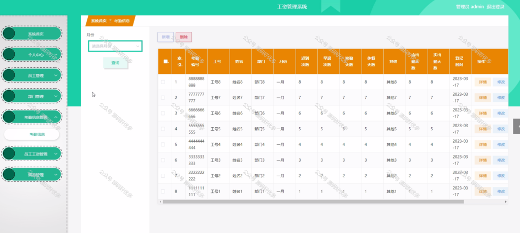
Task: Check the row checkbox for 工号8
Action: [163, 82]
